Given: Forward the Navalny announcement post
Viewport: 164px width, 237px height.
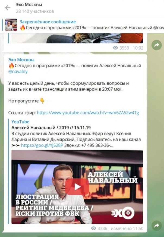Looking at the screenshot, I should [x=157, y=226].
